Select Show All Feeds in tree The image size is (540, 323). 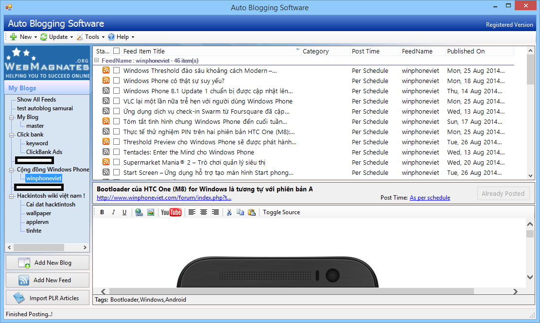[x=36, y=100]
